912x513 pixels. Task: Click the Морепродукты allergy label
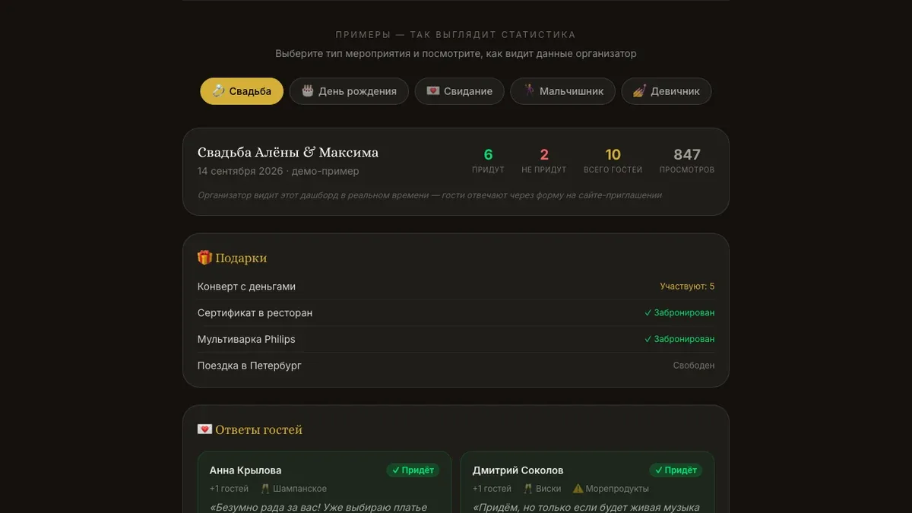click(x=617, y=489)
